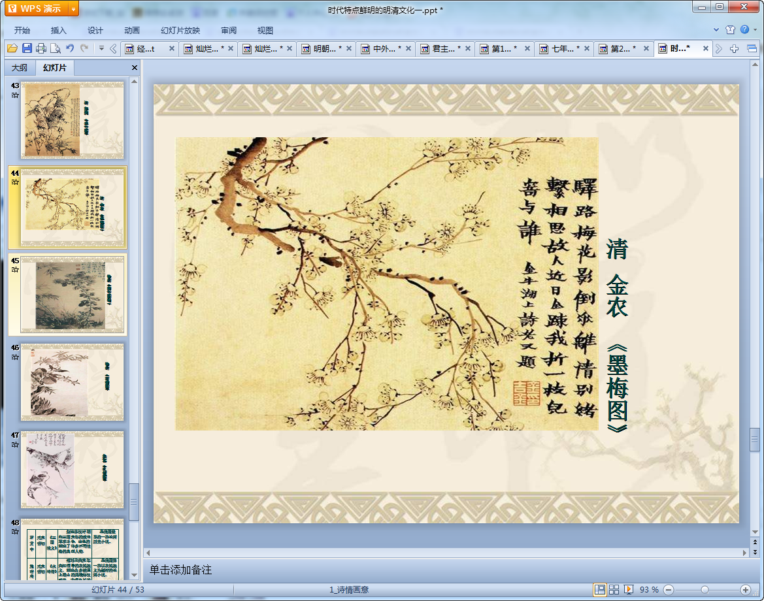Open Print Preview from the toolbar
Image resolution: width=764 pixels, height=601 pixels.
pos(56,48)
